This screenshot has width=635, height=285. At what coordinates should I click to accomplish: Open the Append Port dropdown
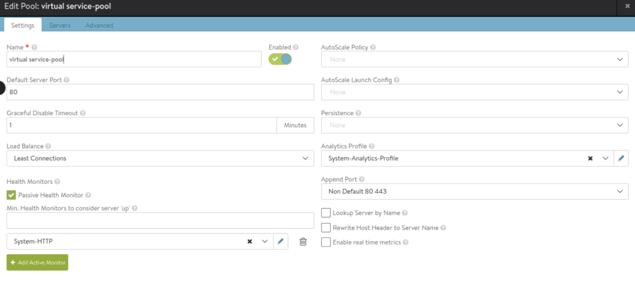click(474, 192)
